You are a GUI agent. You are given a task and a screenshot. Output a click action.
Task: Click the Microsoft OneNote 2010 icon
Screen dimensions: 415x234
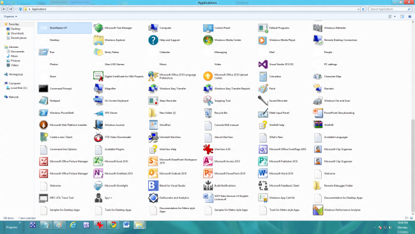[x=98, y=173]
